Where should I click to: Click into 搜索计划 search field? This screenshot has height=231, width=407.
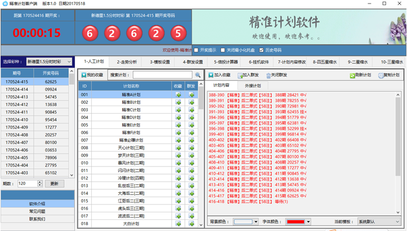[x=162, y=75]
